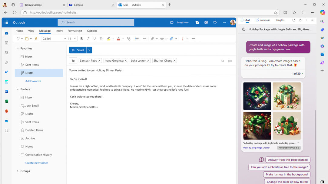Select the top-left dark gift image

pyautogui.click(x=257, y=96)
